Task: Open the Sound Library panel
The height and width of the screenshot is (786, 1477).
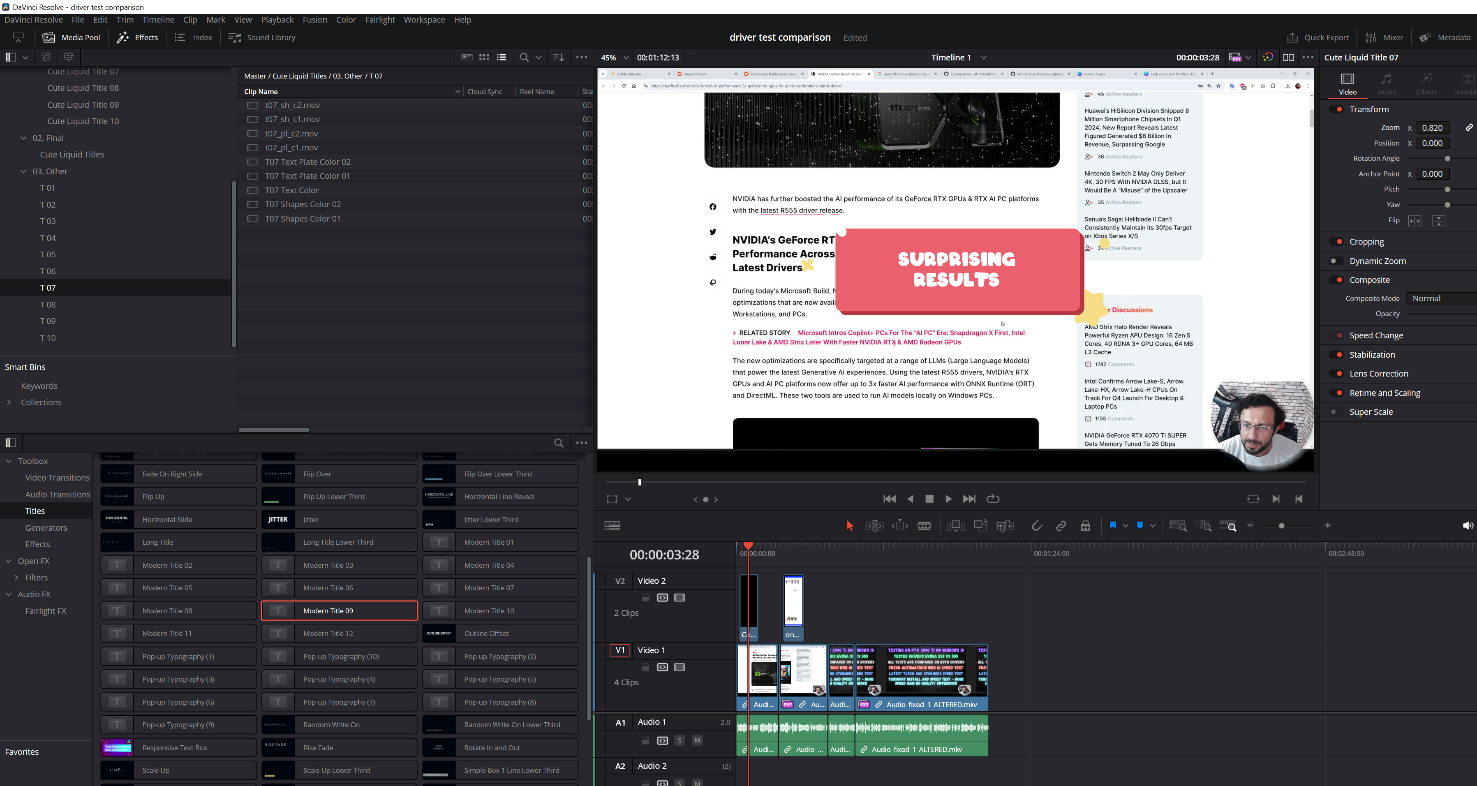Action: pos(262,38)
